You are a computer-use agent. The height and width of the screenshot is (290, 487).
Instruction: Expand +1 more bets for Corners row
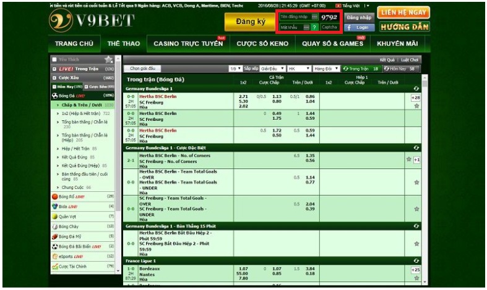tap(416, 160)
